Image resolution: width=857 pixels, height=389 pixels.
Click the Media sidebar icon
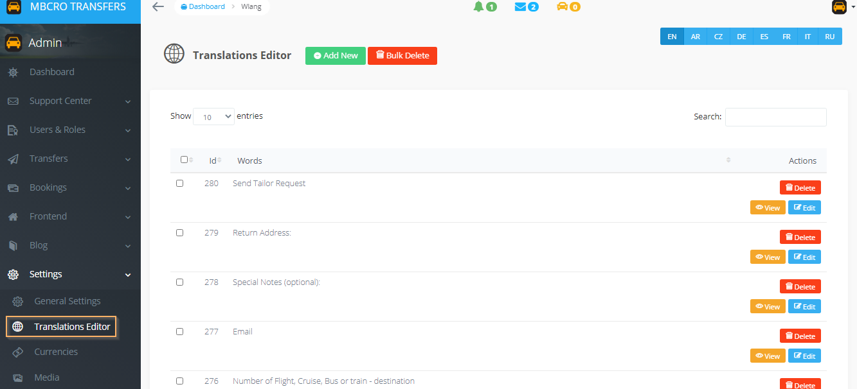(x=18, y=377)
